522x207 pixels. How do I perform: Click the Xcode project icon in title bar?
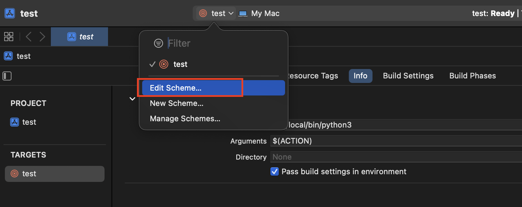[10, 14]
